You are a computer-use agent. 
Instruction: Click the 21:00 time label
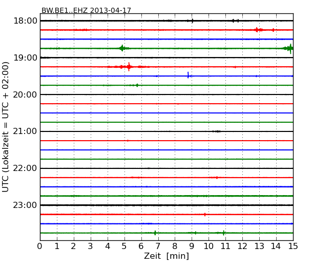(x=25, y=131)
